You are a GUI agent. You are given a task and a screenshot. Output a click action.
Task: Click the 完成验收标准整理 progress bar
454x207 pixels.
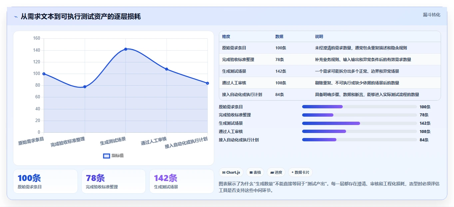[359, 115]
